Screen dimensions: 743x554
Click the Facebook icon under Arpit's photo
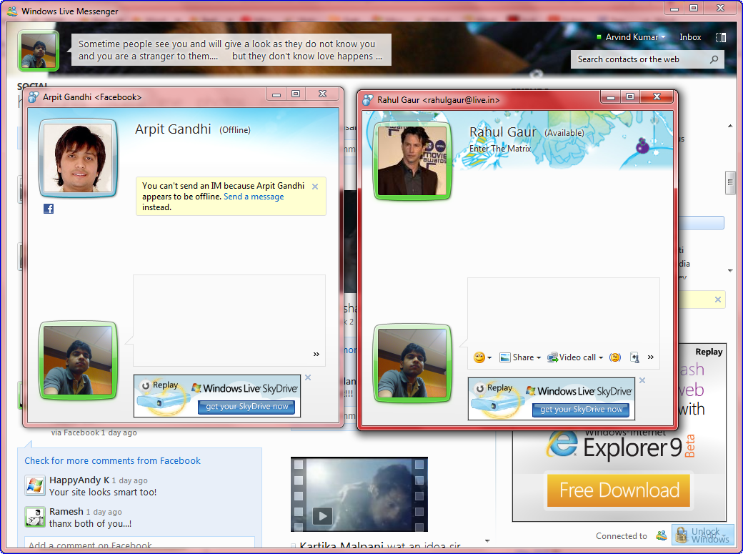(x=49, y=209)
